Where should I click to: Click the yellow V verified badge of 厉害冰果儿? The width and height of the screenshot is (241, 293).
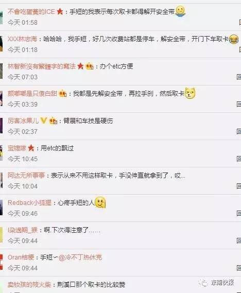[44, 120]
